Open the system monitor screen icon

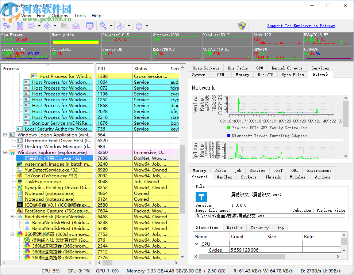click(89, 26)
